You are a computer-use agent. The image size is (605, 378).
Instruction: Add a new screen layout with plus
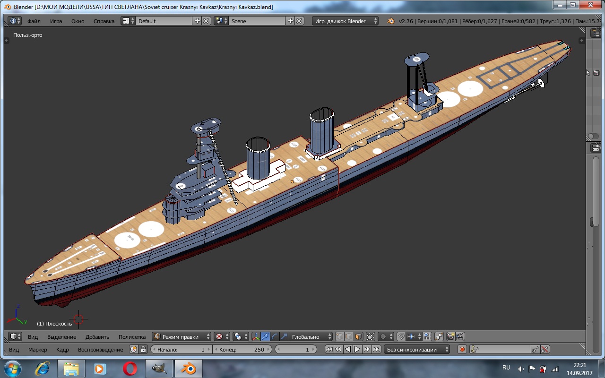click(x=198, y=21)
